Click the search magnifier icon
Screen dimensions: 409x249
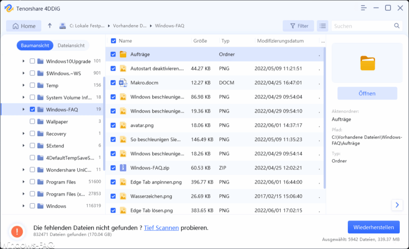[x=397, y=26]
